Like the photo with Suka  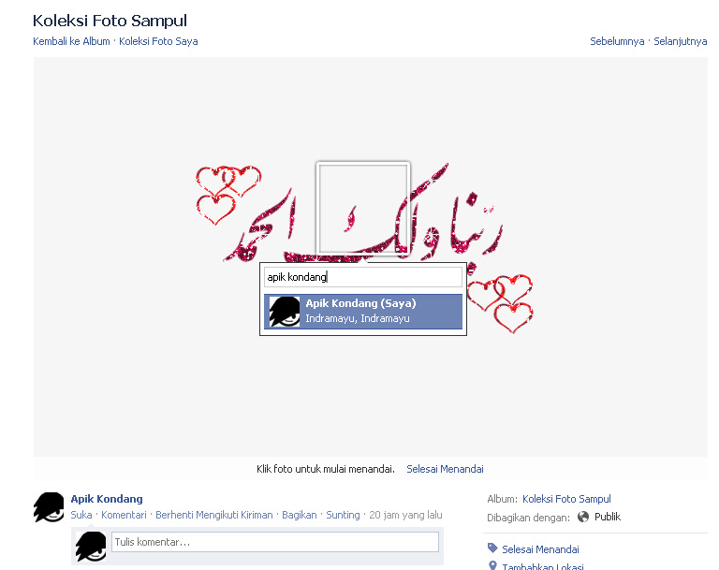81,515
